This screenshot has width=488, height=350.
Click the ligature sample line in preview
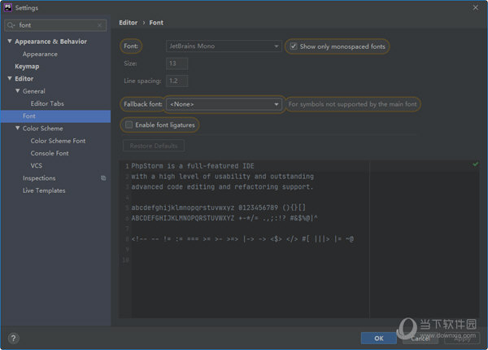[x=242, y=239]
